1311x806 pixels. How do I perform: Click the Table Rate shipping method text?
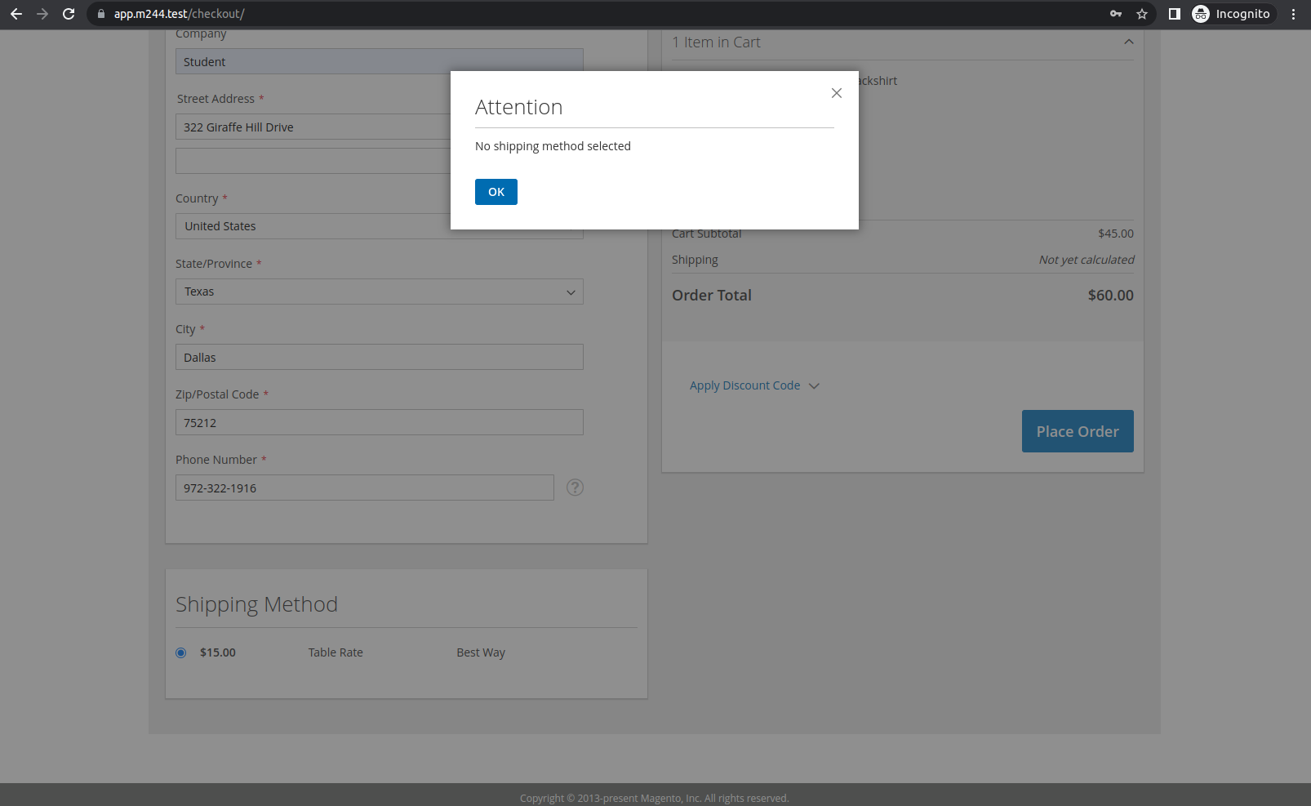point(336,652)
